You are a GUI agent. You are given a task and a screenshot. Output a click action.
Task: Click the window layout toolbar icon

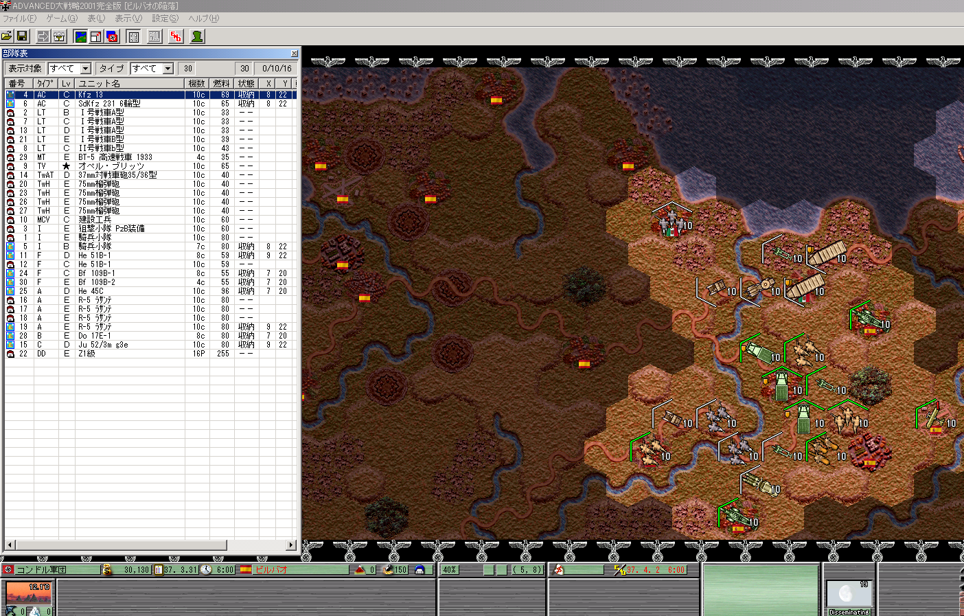[96, 36]
